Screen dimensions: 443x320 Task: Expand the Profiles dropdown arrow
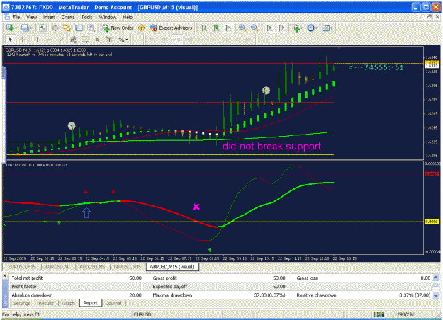point(31,28)
